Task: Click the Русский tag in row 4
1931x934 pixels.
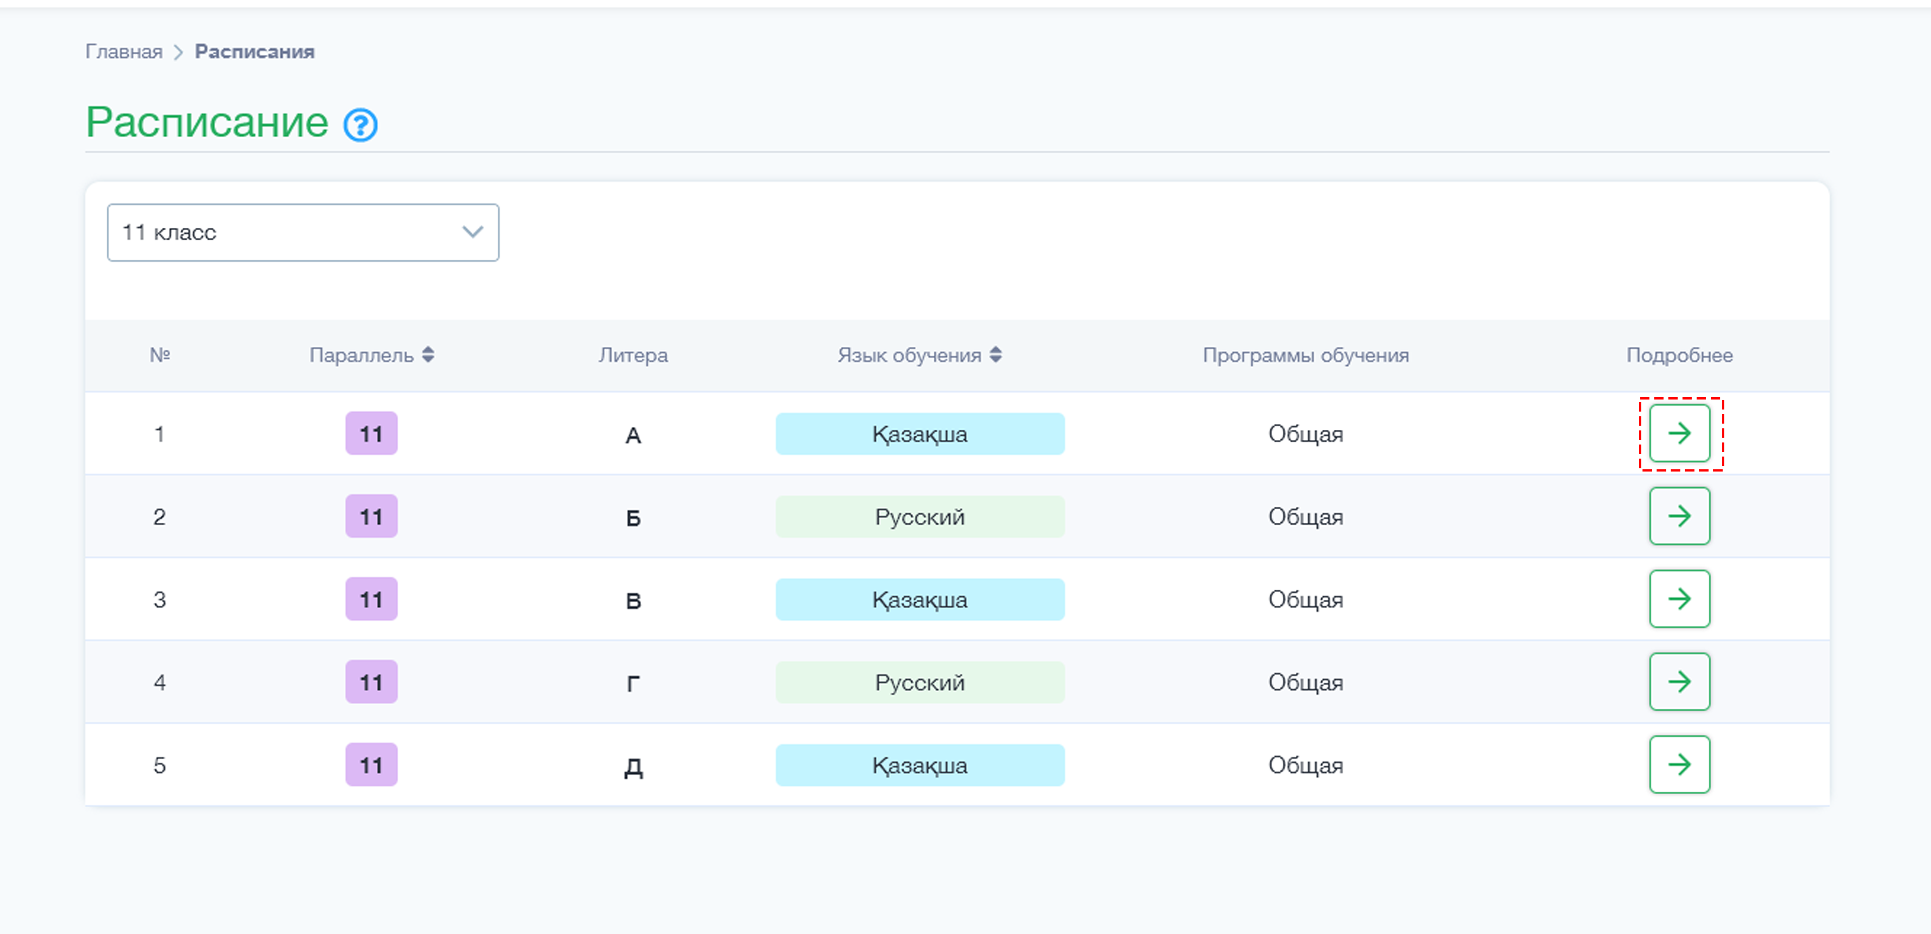Action: pyautogui.click(x=920, y=682)
